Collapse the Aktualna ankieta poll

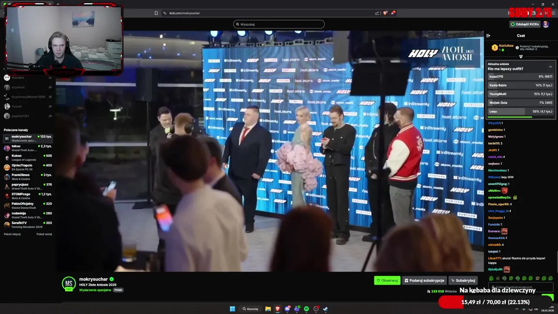point(550,67)
